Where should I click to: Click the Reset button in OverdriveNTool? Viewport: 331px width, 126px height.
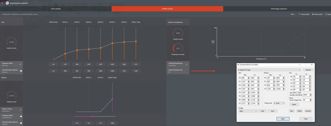[x=294, y=104]
